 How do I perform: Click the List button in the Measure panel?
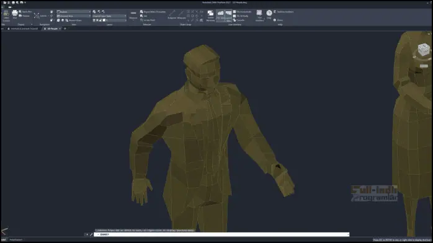pos(143,16)
